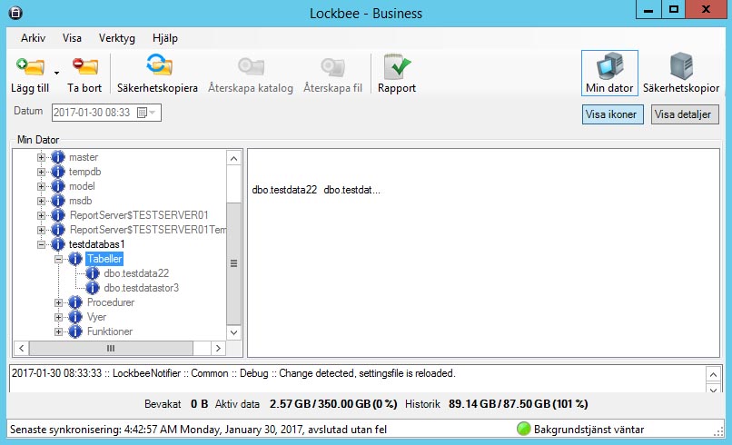Click the Visa detaljer button
The height and width of the screenshot is (445, 732).
click(x=685, y=114)
